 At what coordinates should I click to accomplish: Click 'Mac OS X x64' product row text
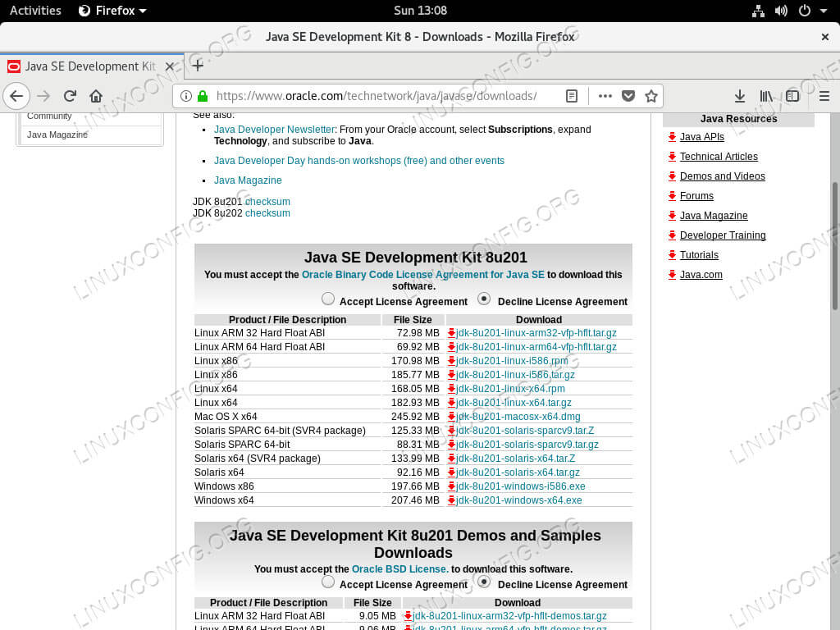[226, 417]
